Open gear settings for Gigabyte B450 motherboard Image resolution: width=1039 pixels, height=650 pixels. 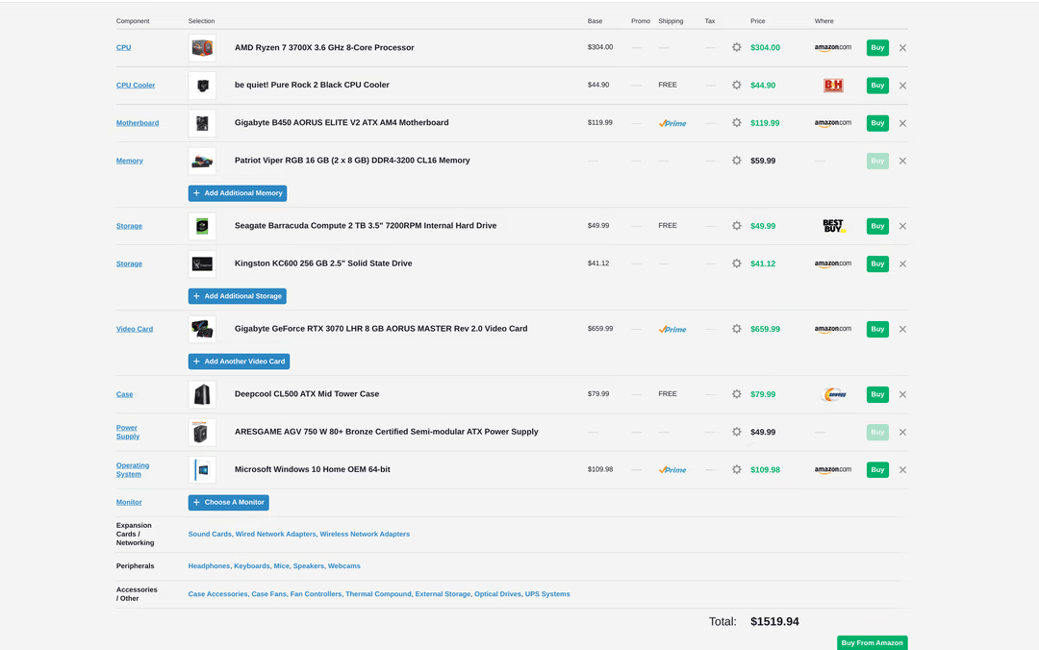point(736,123)
